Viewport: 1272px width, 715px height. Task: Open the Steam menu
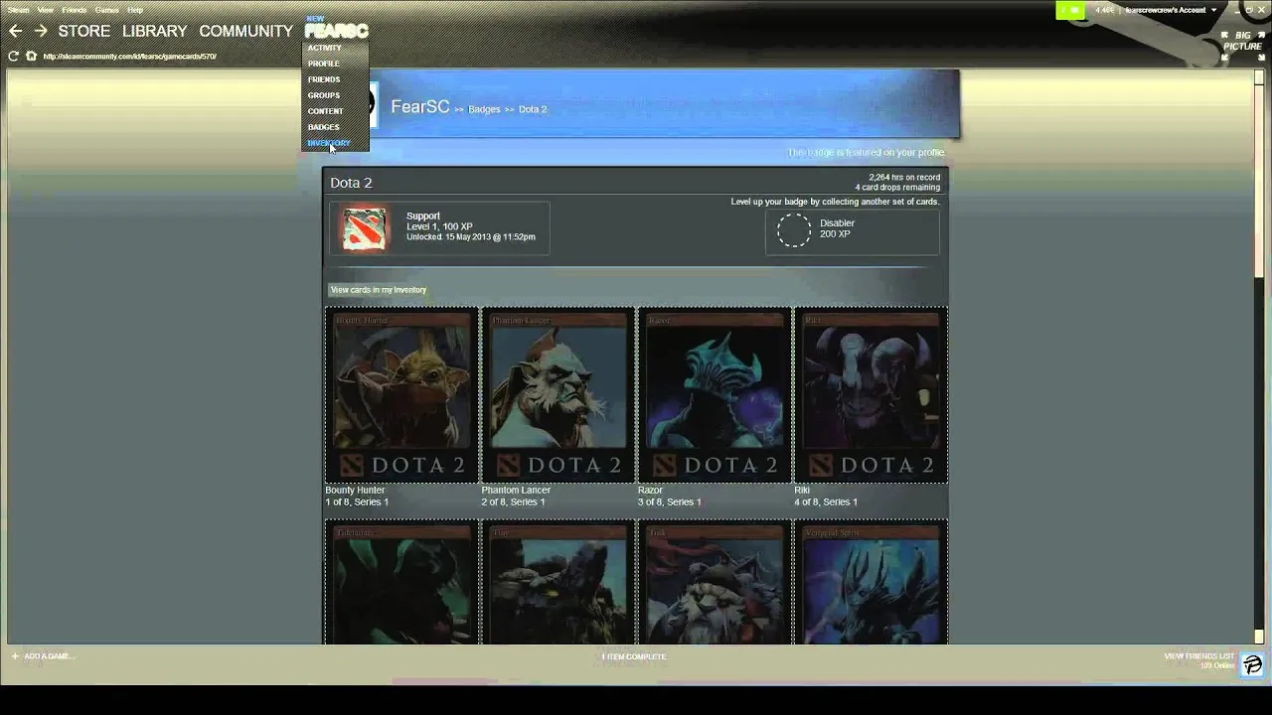pyautogui.click(x=18, y=10)
